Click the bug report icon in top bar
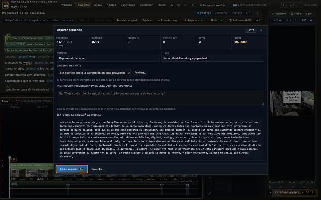This screenshot has height=200, width=321. [172, 5]
